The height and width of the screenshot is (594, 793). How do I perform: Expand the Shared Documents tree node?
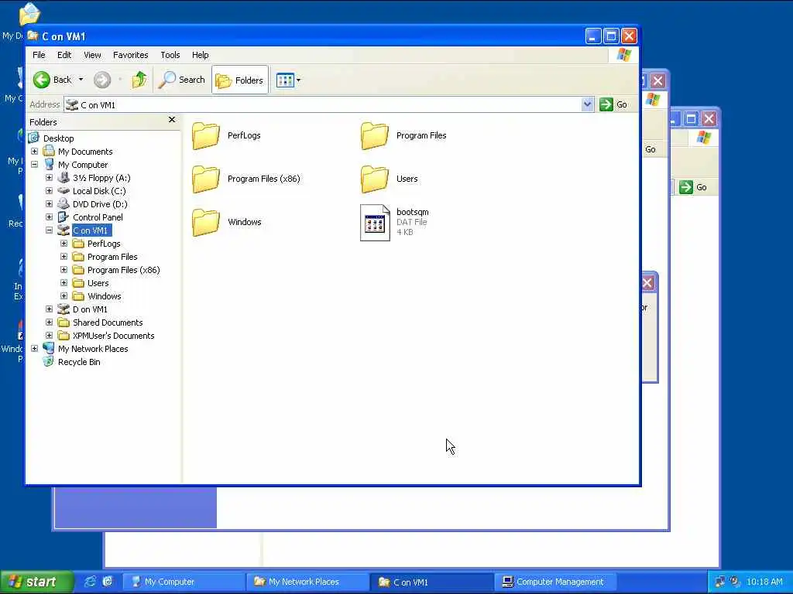tap(49, 323)
